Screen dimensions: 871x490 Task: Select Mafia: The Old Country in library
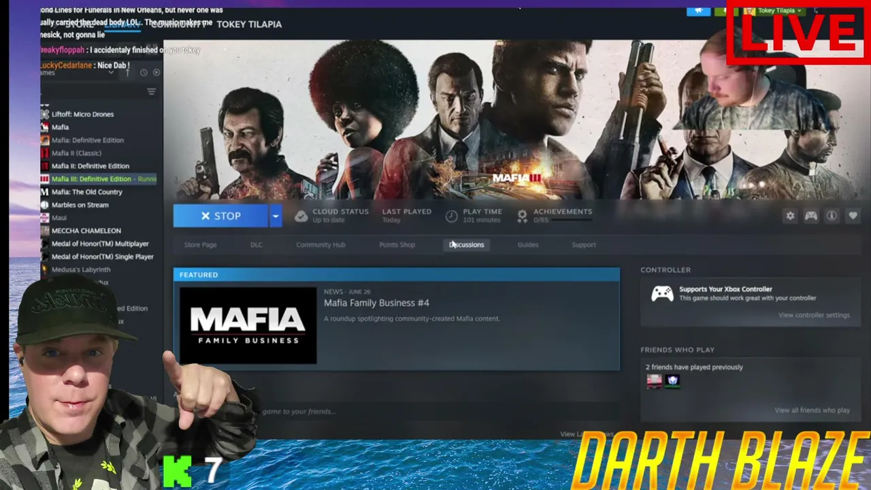(87, 192)
